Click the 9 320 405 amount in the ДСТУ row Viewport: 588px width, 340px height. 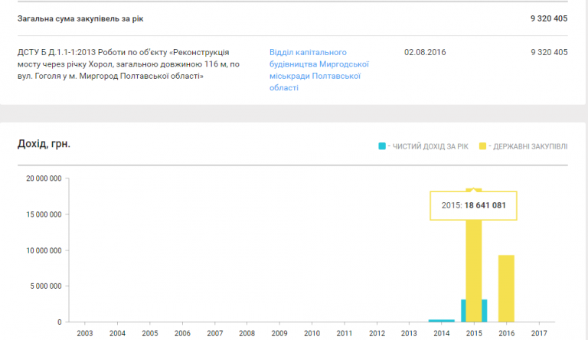tap(548, 52)
